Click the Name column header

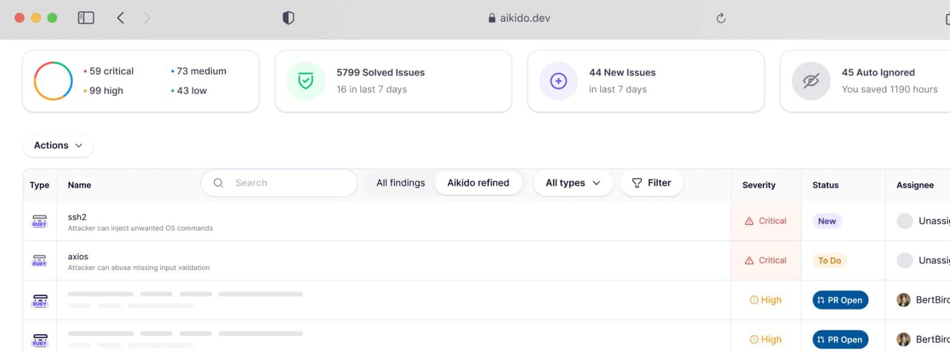(79, 185)
